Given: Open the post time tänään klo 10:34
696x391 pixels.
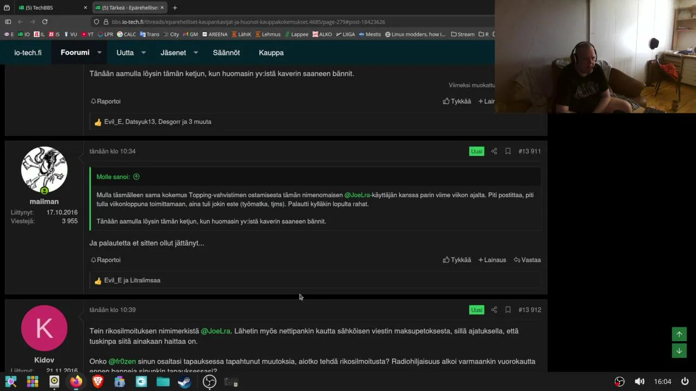Looking at the screenshot, I should click(113, 151).
